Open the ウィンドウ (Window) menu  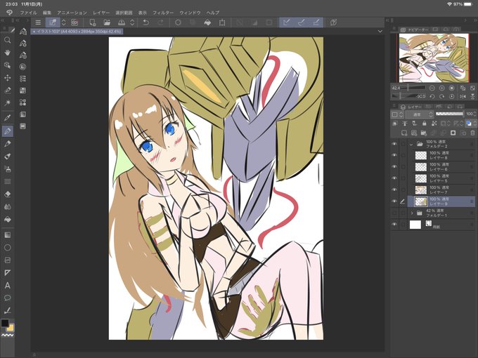pyautogui.click(x=190, y=13)
